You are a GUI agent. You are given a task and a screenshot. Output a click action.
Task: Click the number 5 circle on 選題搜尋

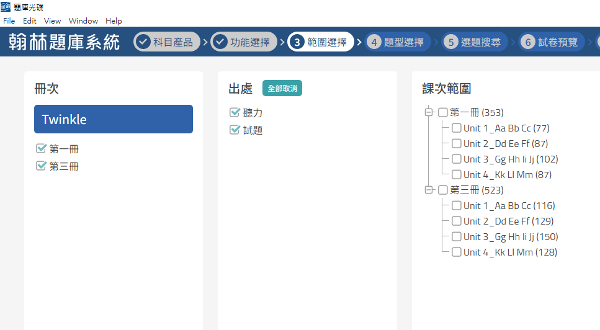click(451, 42)
